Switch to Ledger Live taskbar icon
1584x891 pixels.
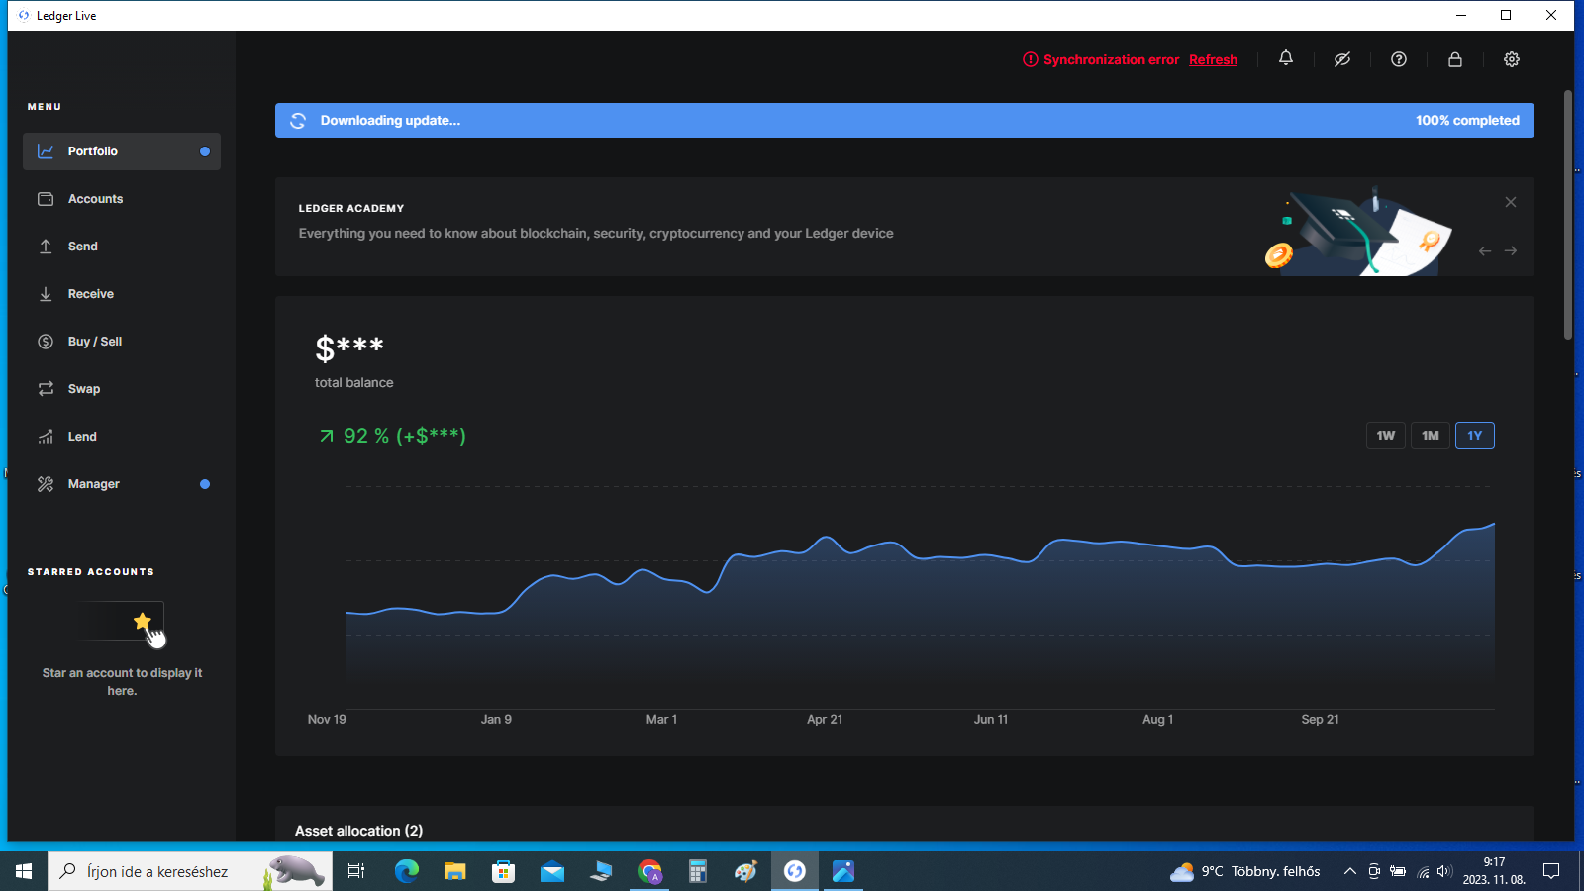click(x=795, y=871)
